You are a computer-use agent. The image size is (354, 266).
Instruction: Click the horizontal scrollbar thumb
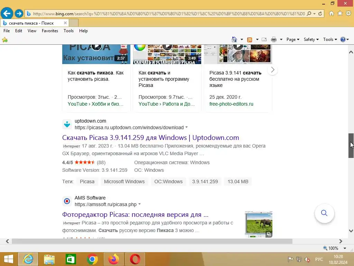[x=152, y=241]
